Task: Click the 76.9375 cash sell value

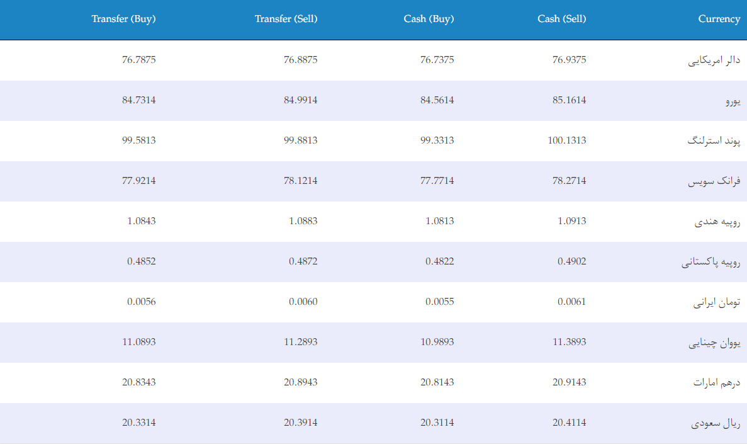Action: point(570,60)
